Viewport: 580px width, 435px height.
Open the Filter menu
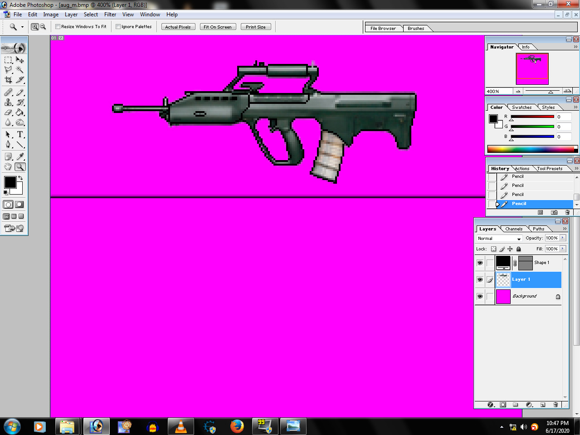coord(110,14)
